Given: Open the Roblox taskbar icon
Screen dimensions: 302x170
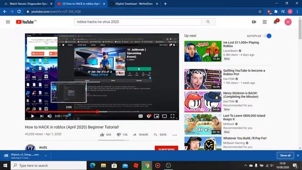Looking at the screenshot, I should [x=136, y=166].
